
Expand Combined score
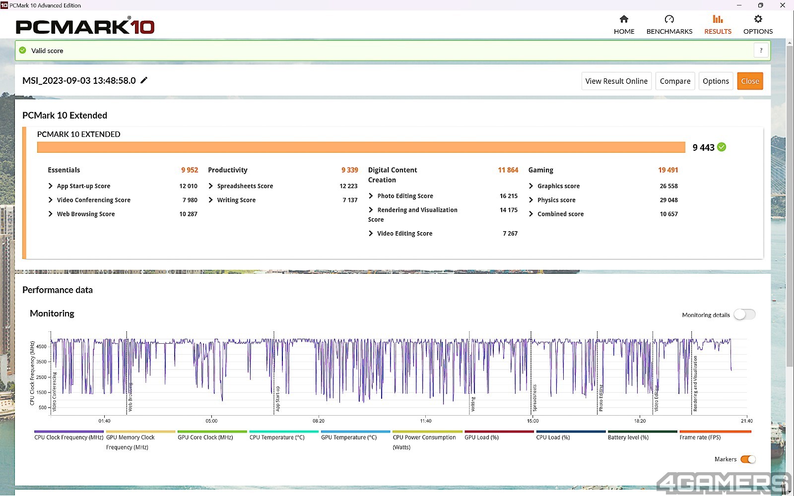[x=531, y=214]
